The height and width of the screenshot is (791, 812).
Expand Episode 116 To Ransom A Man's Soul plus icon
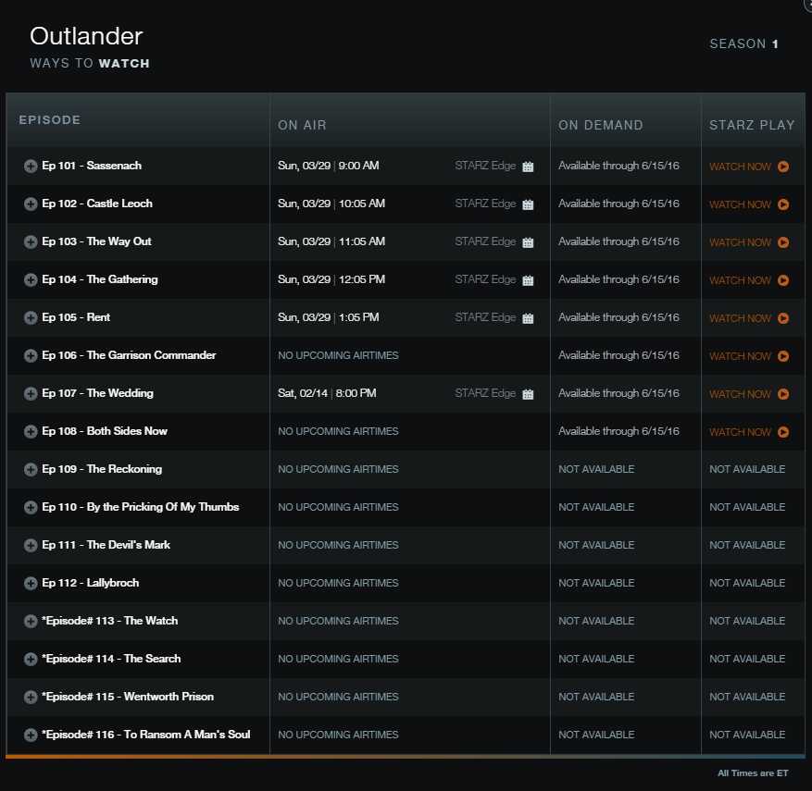tap(31, 735)
